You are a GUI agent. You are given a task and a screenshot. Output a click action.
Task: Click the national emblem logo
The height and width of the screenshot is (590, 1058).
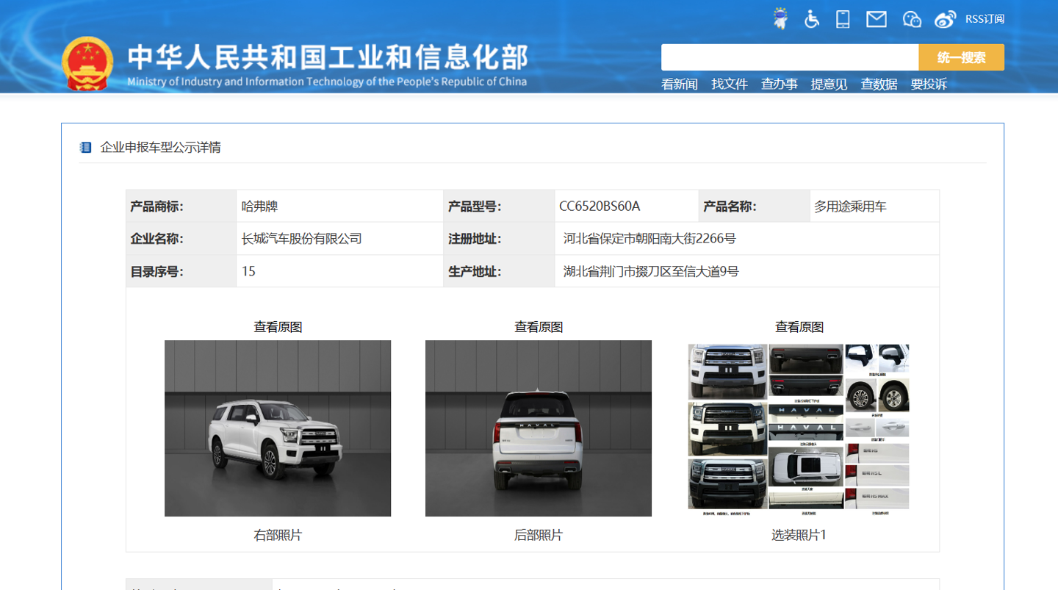[x=87, y=63]
